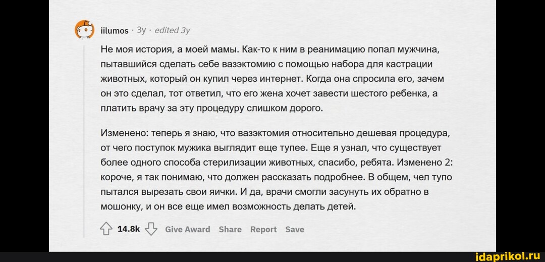This screenshot has width=545, height=262.
Task: Report the comment
Action: point(263,229)
